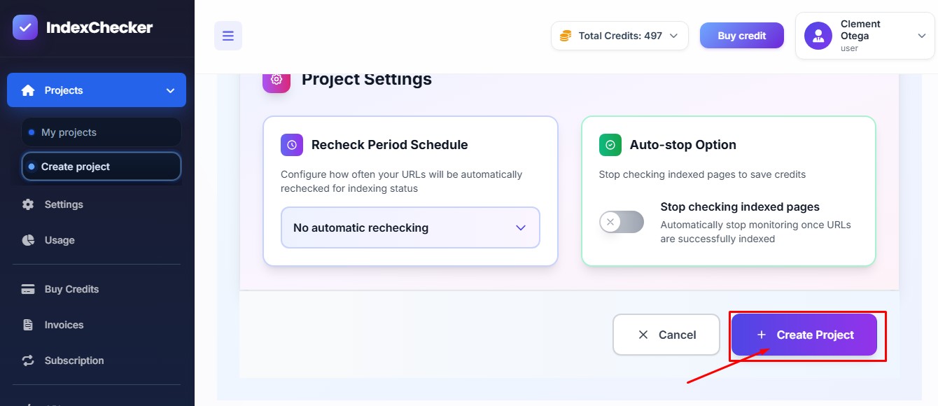
Task: Click the clock icon for Recheck Period Schedule
Action: pyautogui.click(x=292, y=145)
